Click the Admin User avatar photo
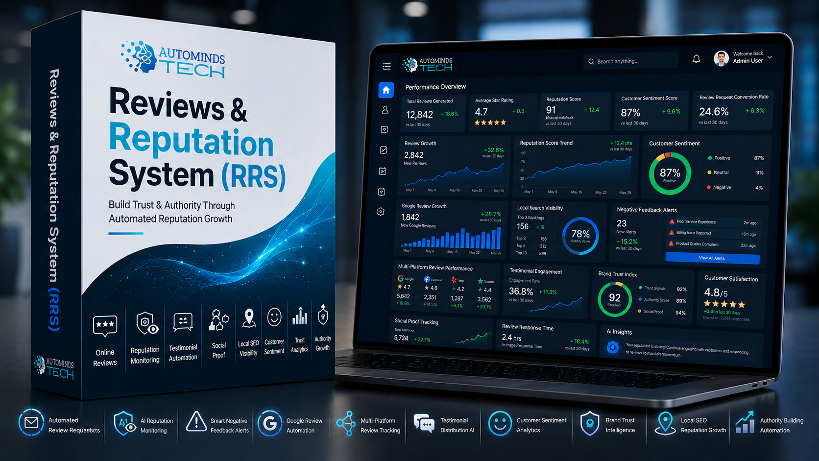This screenshot has width=819, height=461. (x=721, y=58)
